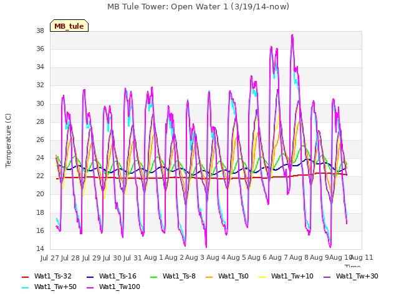Select the Wat1_Tw+50 legend label
Viewport: 399px width, 299px height.
tap(55, 287)
